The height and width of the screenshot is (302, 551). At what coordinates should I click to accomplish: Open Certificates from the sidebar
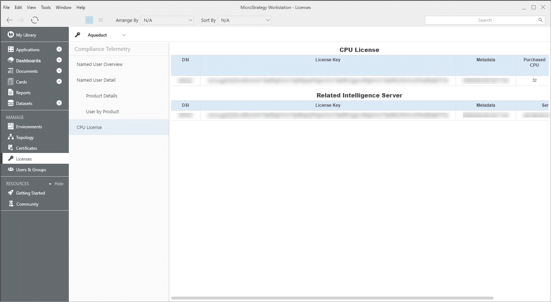click(x=27, y=148)
